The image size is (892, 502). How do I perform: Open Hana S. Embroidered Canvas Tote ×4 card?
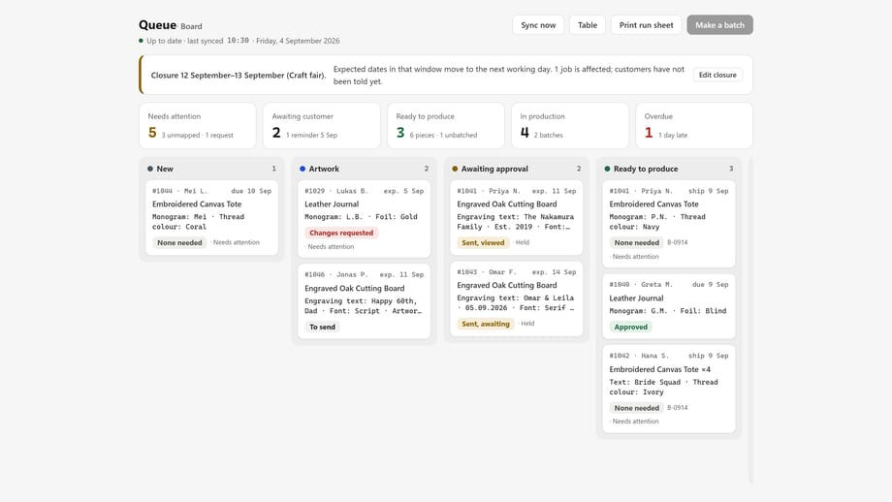[x=669, y=389]
